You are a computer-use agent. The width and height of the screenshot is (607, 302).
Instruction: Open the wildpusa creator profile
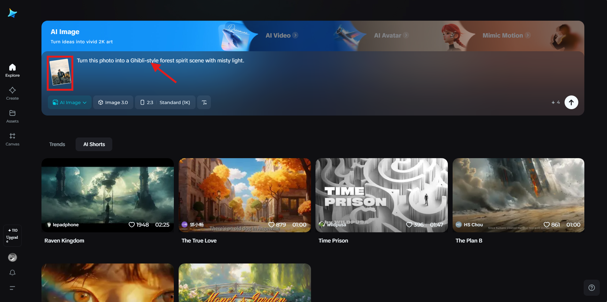coord(333,225)
